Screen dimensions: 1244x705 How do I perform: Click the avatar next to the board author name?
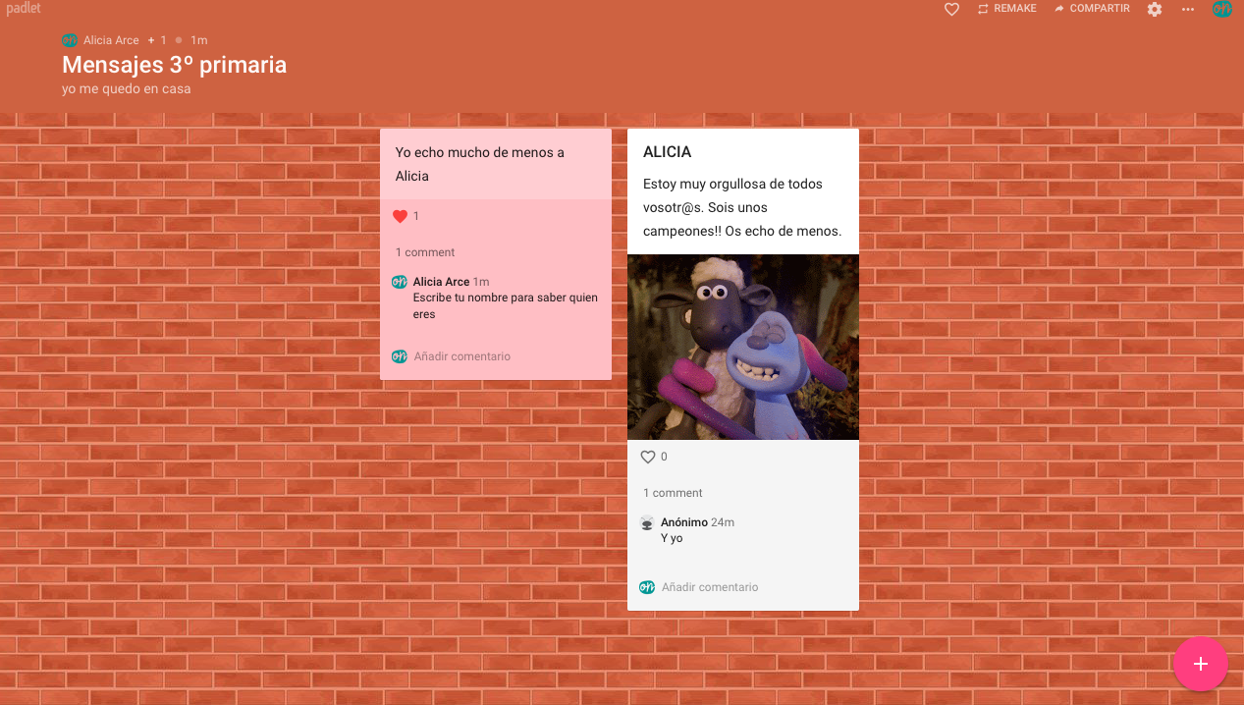[70, 40]
